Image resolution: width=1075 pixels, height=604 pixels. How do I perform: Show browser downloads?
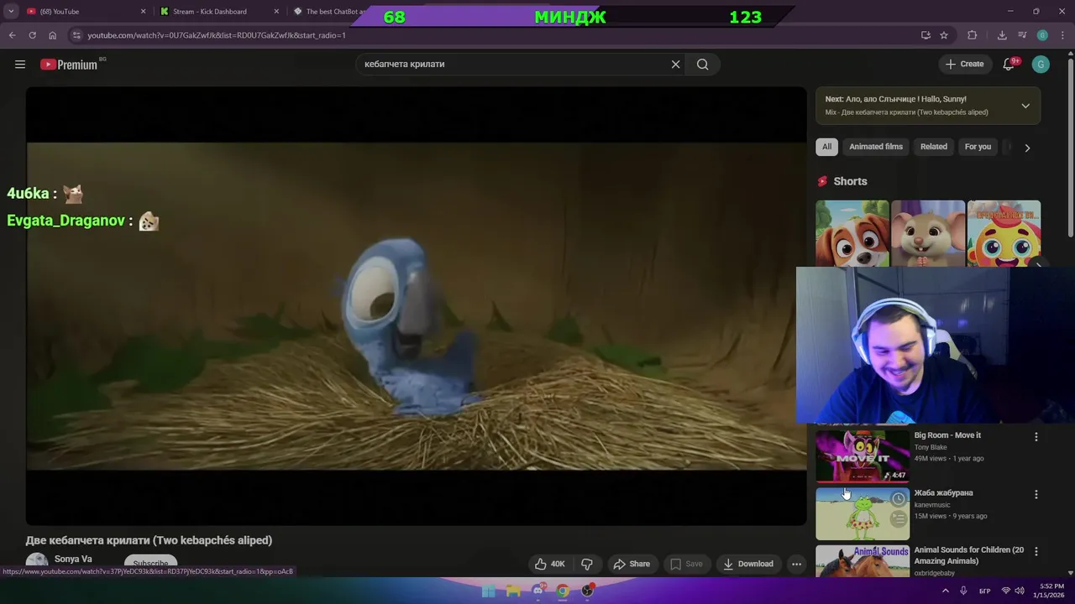[x=1002, y=35]
